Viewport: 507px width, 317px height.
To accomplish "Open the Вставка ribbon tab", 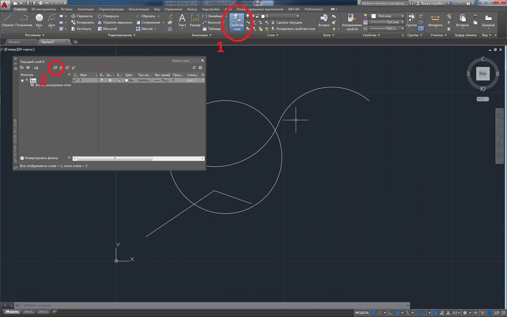I will click(67, 9).
